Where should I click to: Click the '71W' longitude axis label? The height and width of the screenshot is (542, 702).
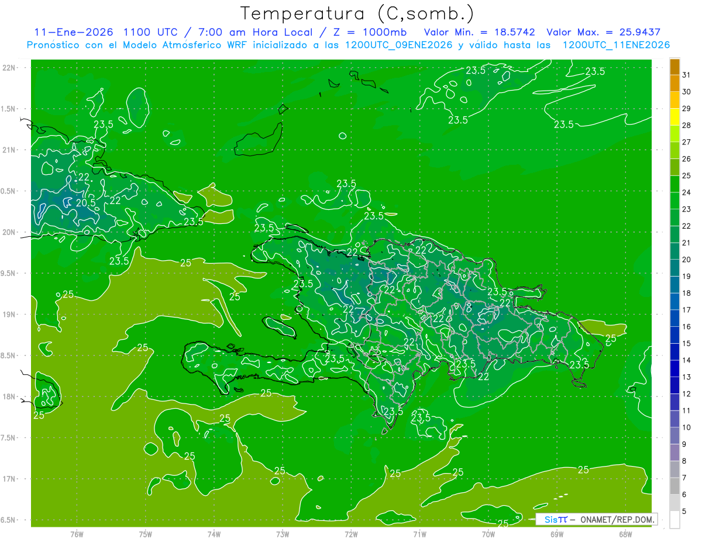(x=419, y=534)
